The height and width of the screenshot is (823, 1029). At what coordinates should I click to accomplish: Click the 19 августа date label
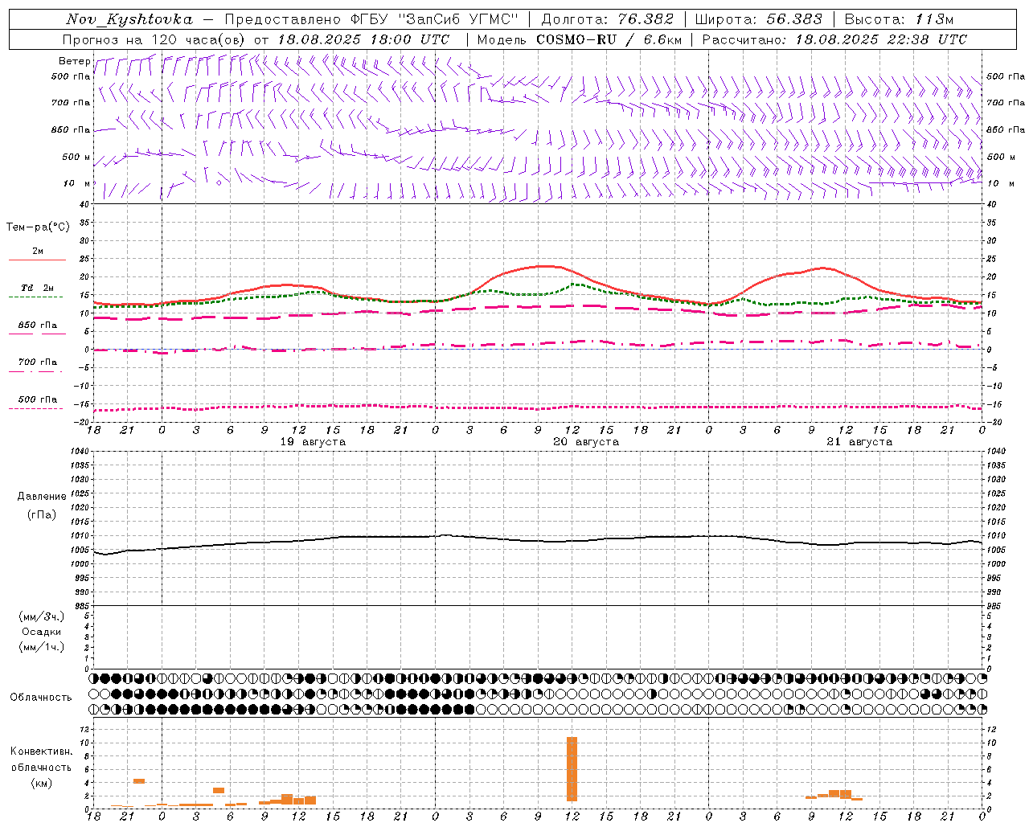(313, 442)
